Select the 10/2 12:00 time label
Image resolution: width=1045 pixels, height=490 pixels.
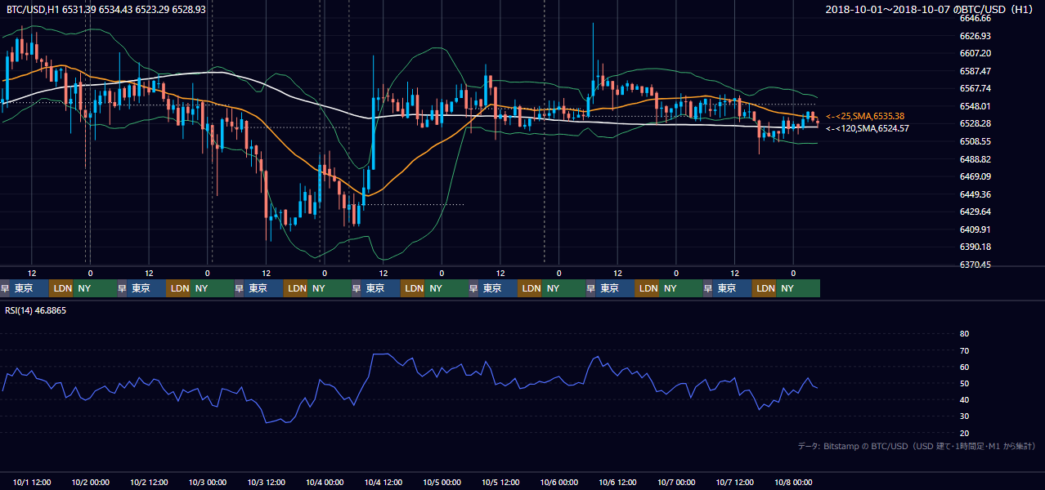point(149,482)
